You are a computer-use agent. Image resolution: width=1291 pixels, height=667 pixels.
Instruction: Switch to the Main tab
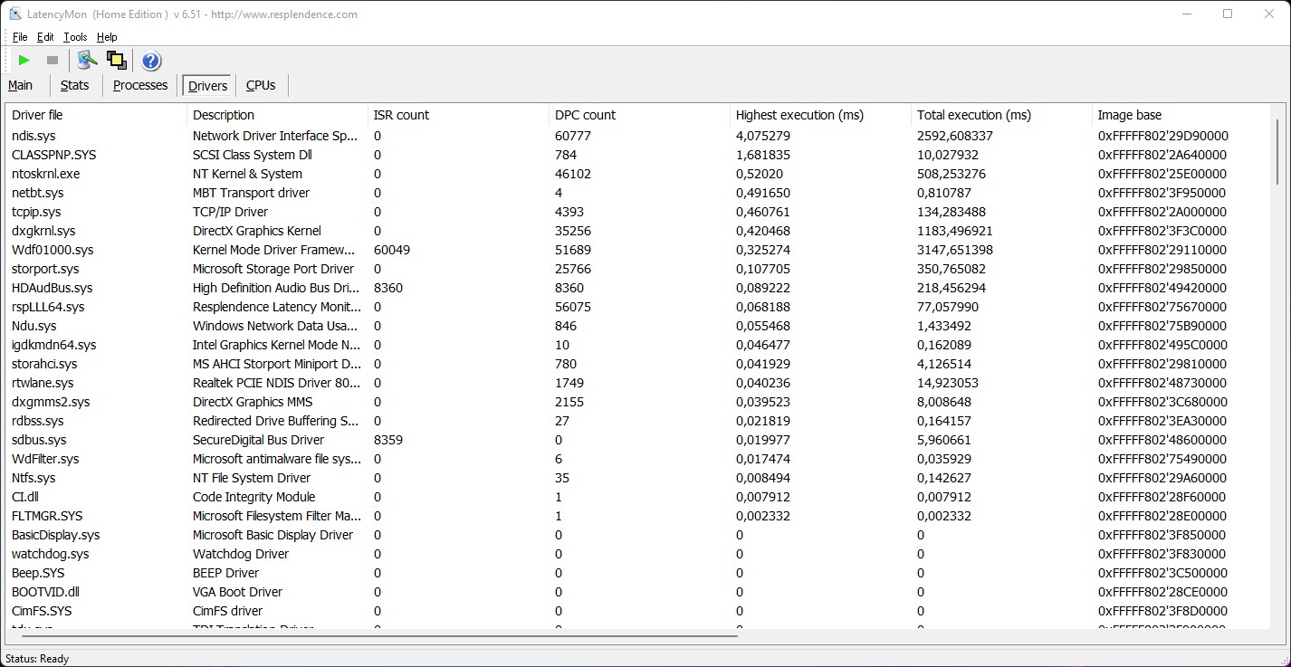(21, 85)
